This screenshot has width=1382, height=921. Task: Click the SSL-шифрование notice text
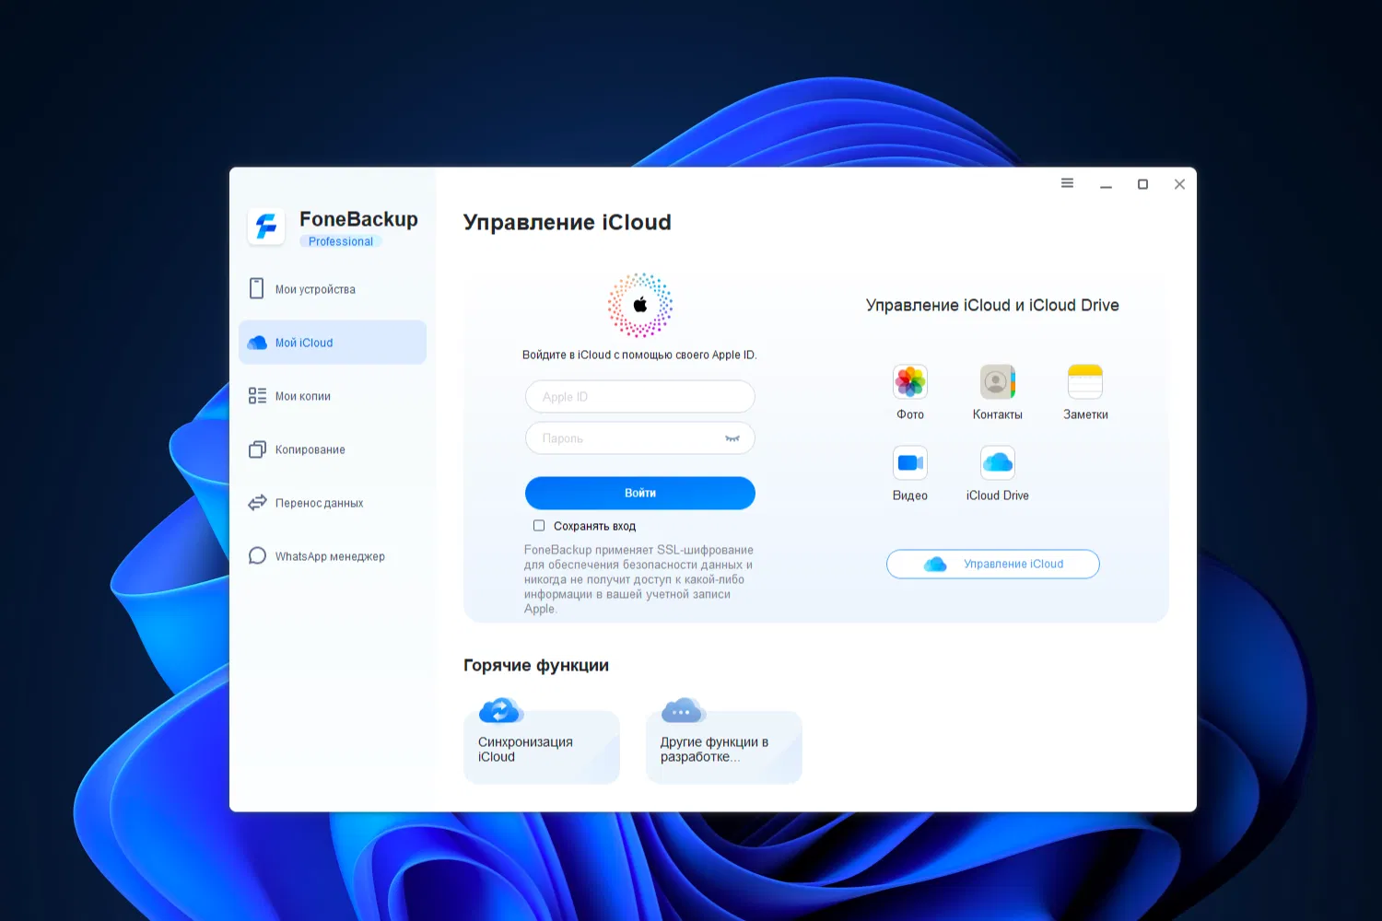[x=639, y=579]
